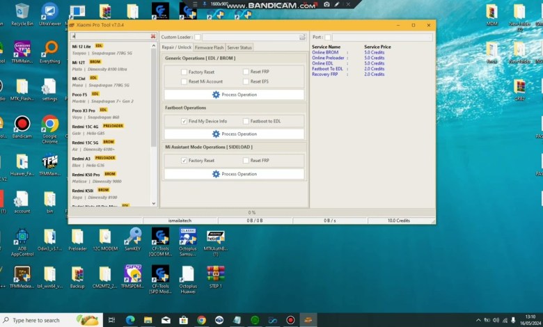Open UltraViewer desktop shortcut
Screen dimensions: 543x327
click(x=50, y=15)
